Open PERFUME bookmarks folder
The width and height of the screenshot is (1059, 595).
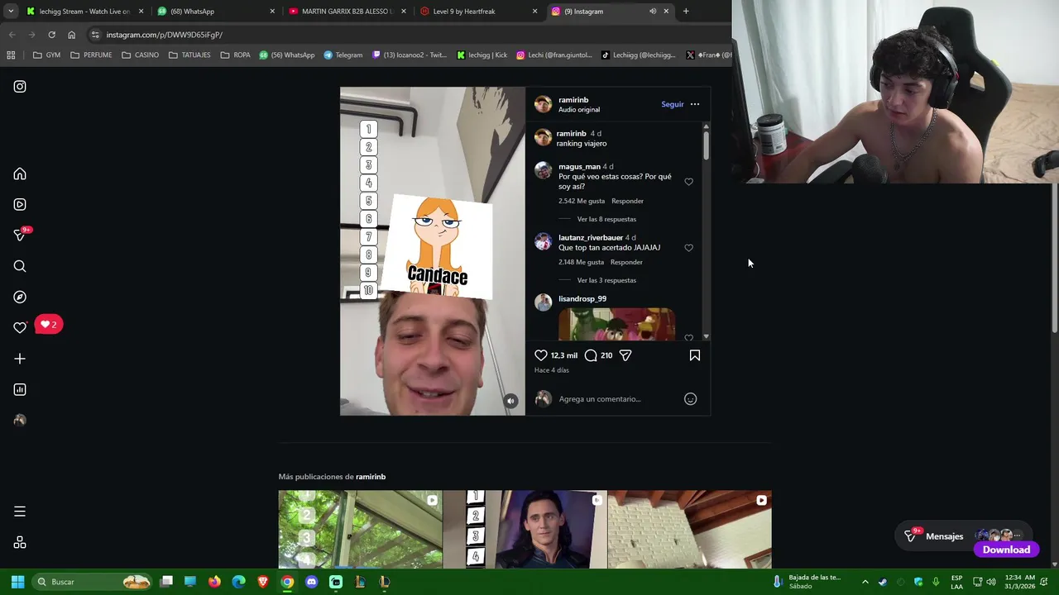click(x=91, y=55)
